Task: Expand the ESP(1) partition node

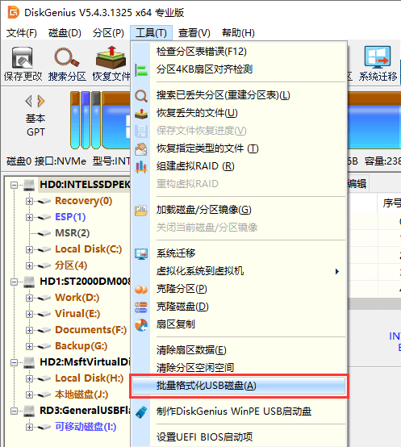Action: pos(29,218)
